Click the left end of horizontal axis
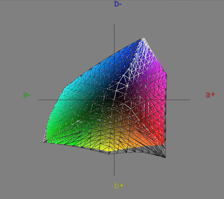The image size is (224, 199). (x=38, y=100)
